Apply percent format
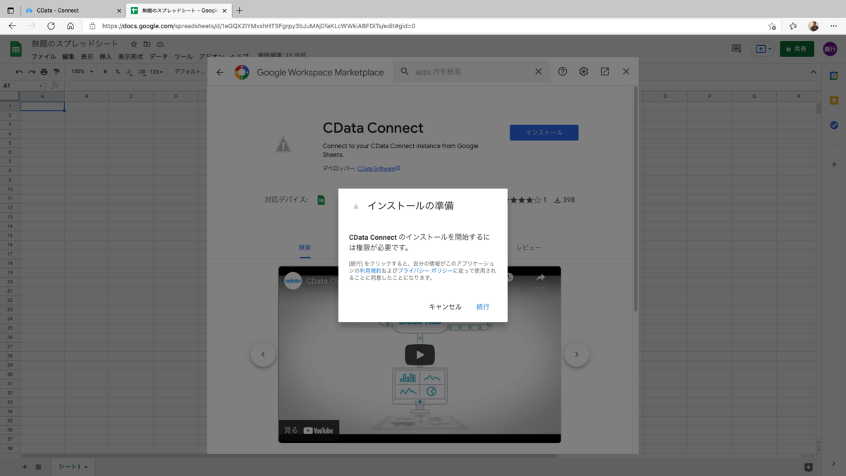846x476 pixels. click(117, 72)
